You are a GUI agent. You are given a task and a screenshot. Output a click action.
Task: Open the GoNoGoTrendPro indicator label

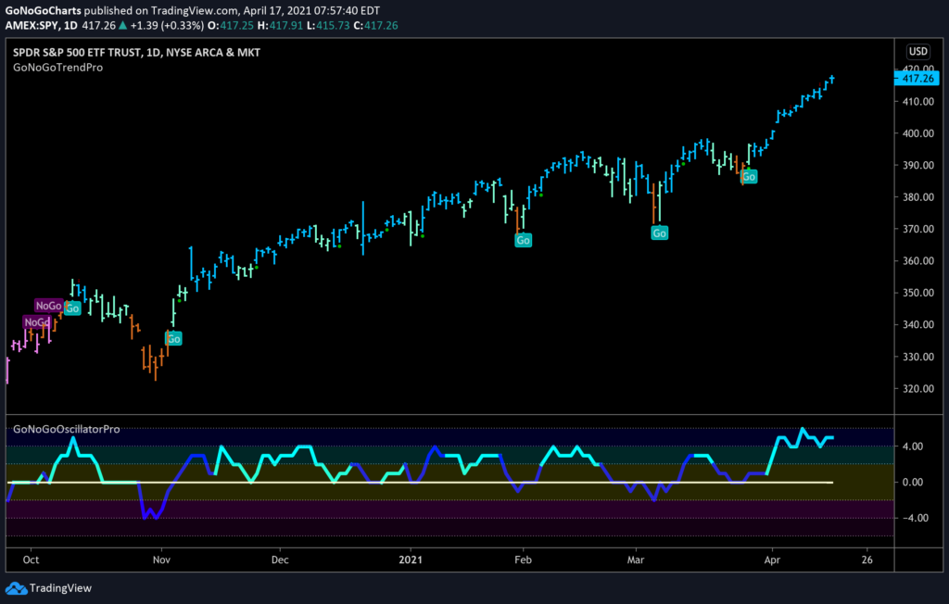coord(58,68)
